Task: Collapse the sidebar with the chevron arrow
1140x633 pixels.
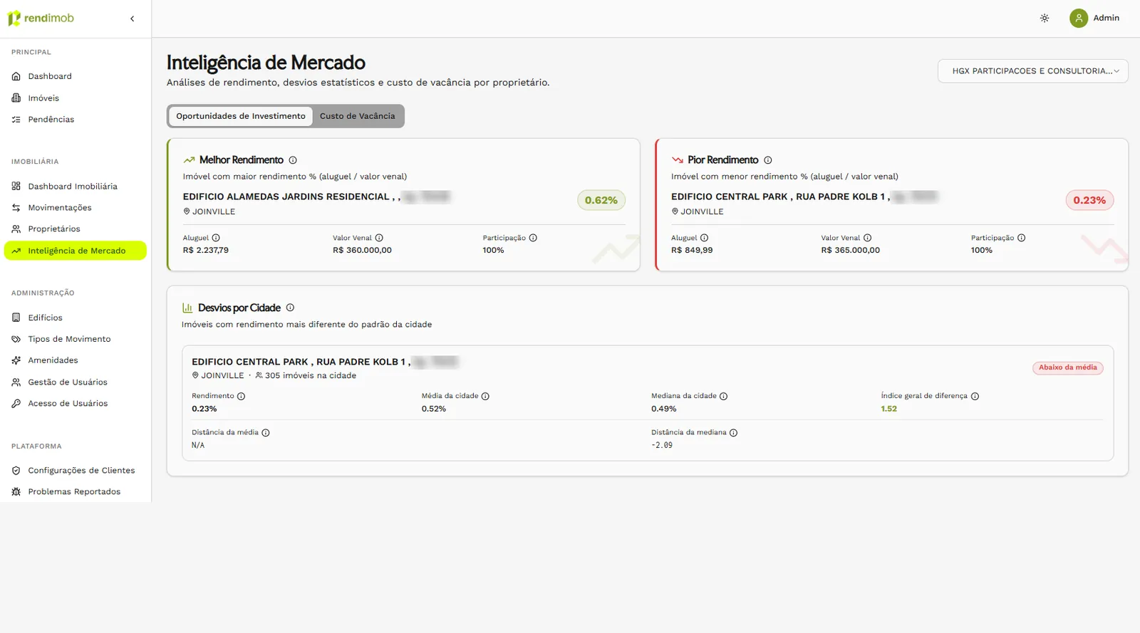Action: (132, 19)
